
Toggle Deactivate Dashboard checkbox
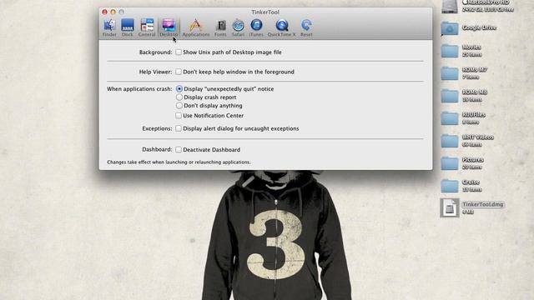point(179,149)
